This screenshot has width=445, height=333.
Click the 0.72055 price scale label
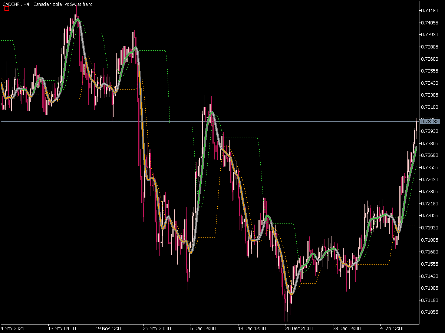coord(430,216)
